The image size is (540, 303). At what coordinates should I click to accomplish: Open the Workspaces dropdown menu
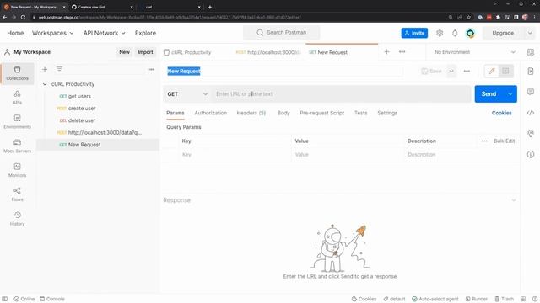tap(52, 33)
